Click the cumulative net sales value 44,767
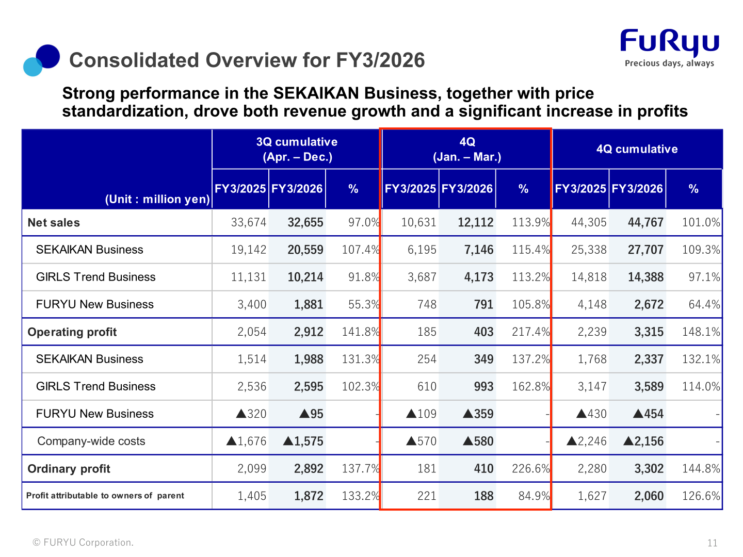 click(x=645, y=222)
